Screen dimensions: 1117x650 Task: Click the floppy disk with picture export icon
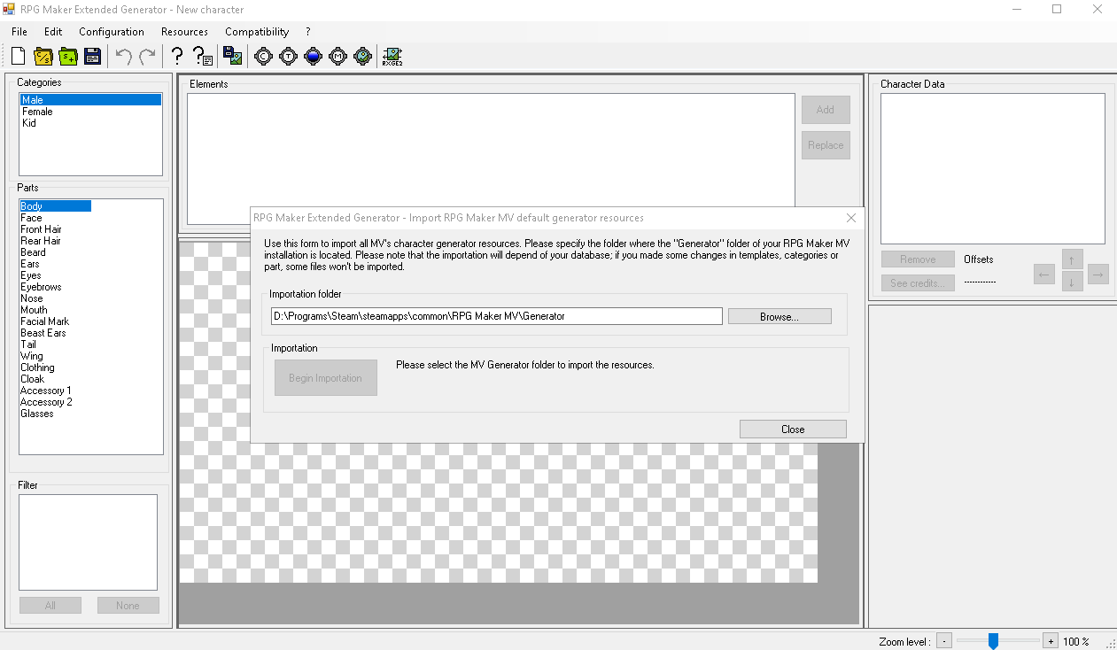pyautogui.click(x=233, y=57)
